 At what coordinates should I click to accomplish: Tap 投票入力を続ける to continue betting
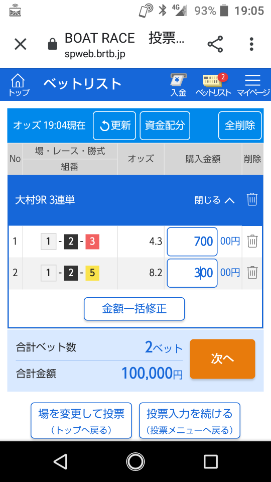[x=190, y=421]
